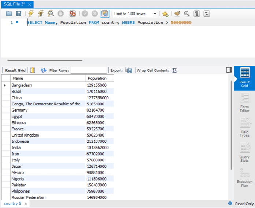Select the country 5 result tab
Viewport: 255px width, 208px height.
pos(12,204)
